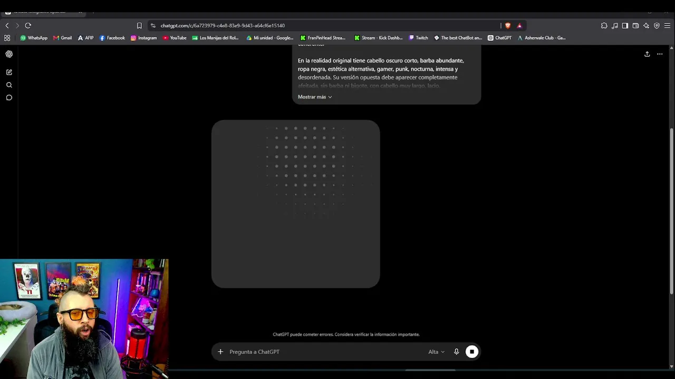Viewport: 675px width, 379px height.
Task: Open Ashenvale Club bookmark
Action: [541, 38]
